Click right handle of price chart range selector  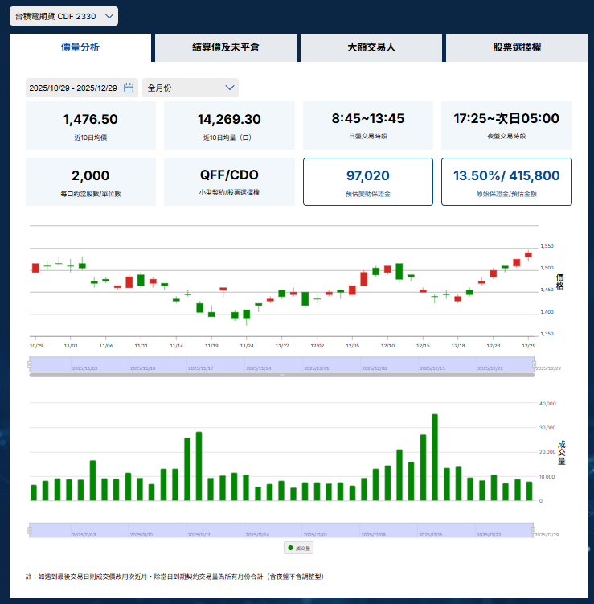pyautogui.click(x=534, y=365)
